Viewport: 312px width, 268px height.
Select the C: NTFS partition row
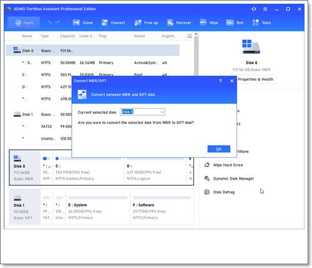tap(92, 75)
